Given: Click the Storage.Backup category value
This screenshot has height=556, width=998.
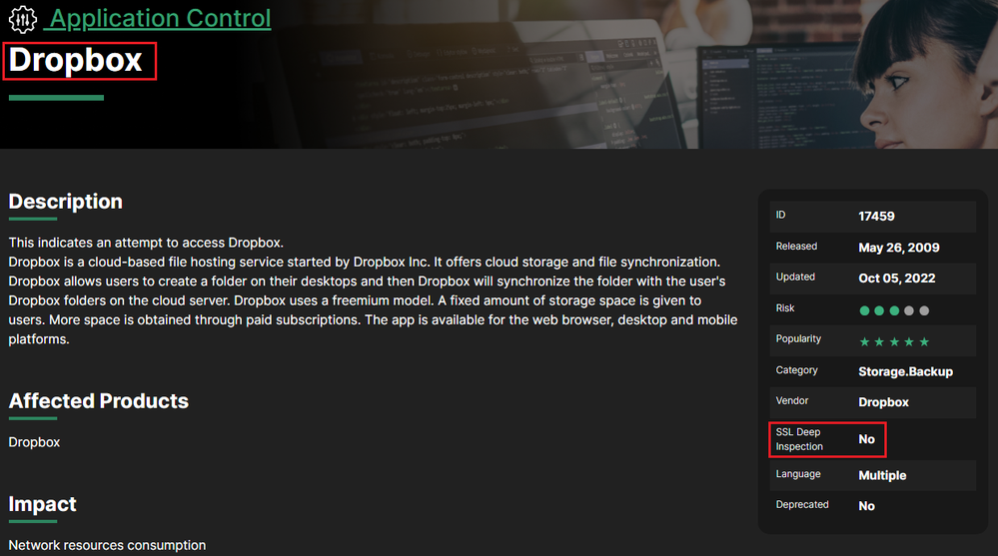Looking at the screenshot, I should coord(905,371).
